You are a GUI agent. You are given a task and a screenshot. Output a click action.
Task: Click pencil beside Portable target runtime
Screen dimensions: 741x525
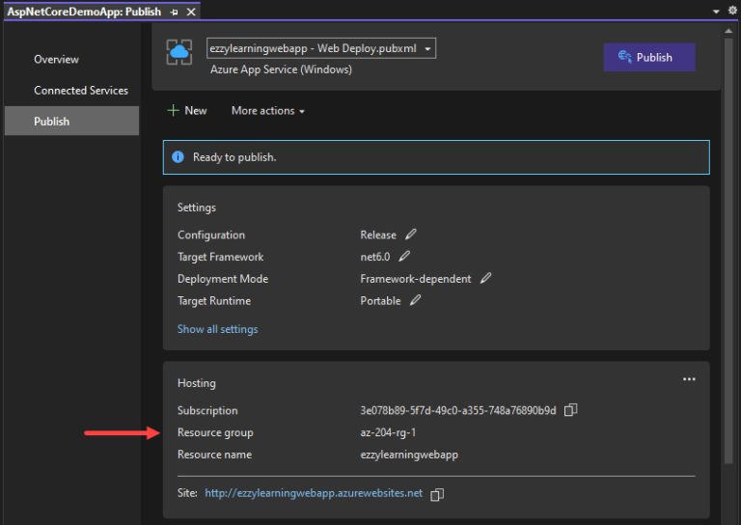[x=415, y=301]
